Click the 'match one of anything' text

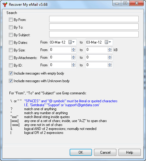pyautogui.click(x=40, y=109)
